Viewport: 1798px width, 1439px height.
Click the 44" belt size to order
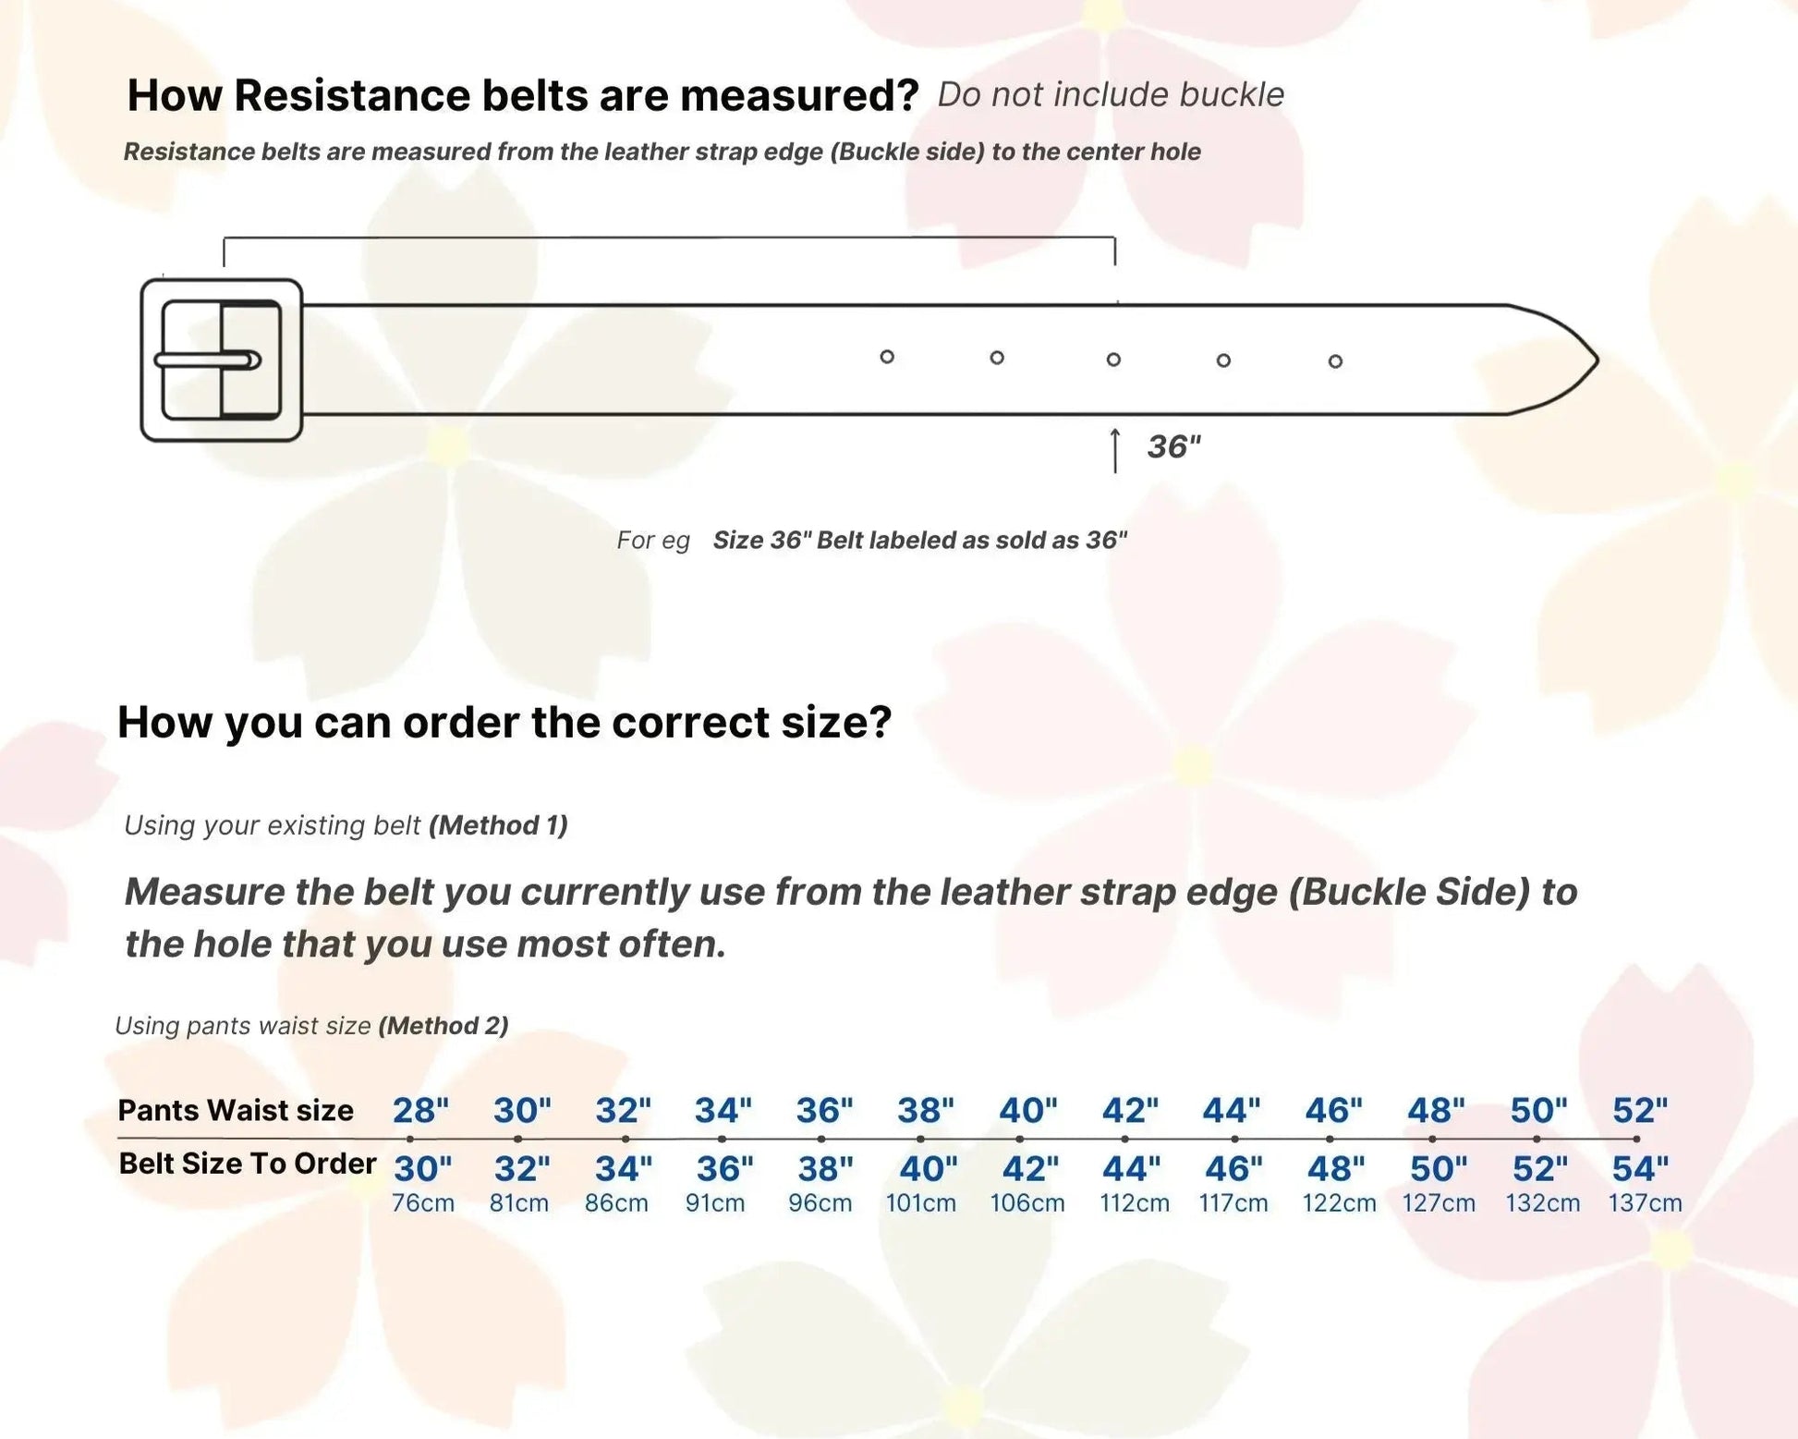click(1131, 1168)
